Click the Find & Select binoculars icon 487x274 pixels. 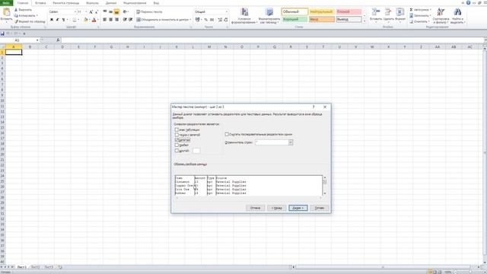tap(457, 12)
